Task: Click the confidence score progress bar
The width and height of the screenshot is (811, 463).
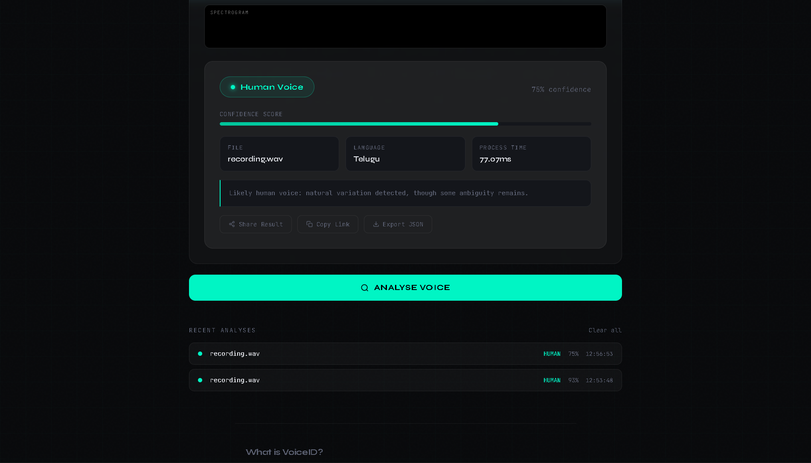Action: [x=405, y=123]
